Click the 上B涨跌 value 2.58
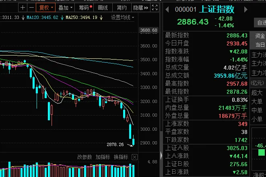 [x=240, y=173]
